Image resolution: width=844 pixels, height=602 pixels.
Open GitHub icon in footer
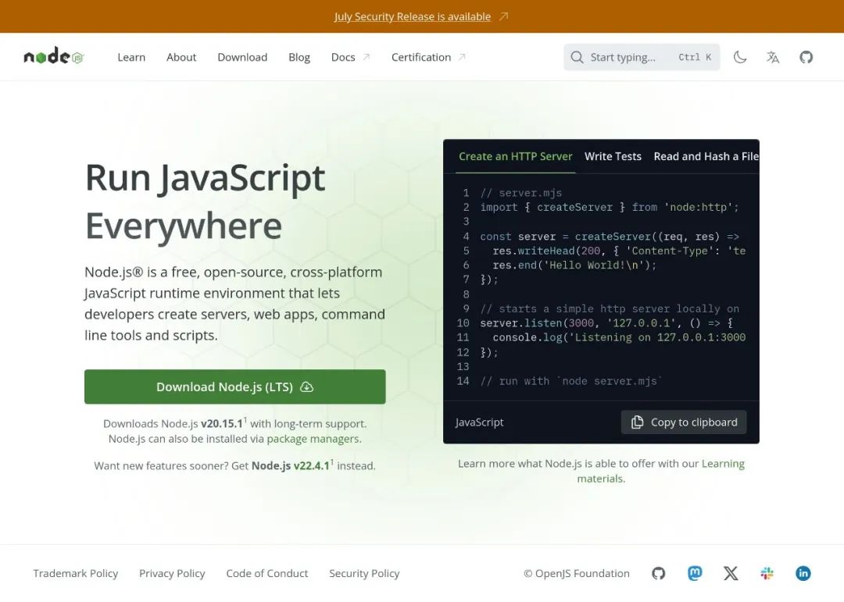[658, 573]
